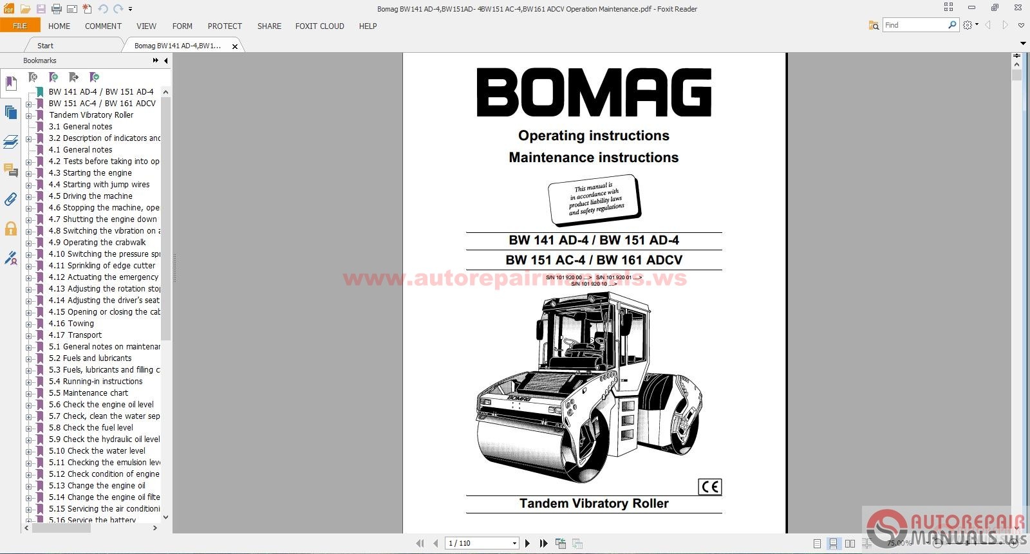
Task: Click the Next view icon in status bar
Action: pos(577,543)
